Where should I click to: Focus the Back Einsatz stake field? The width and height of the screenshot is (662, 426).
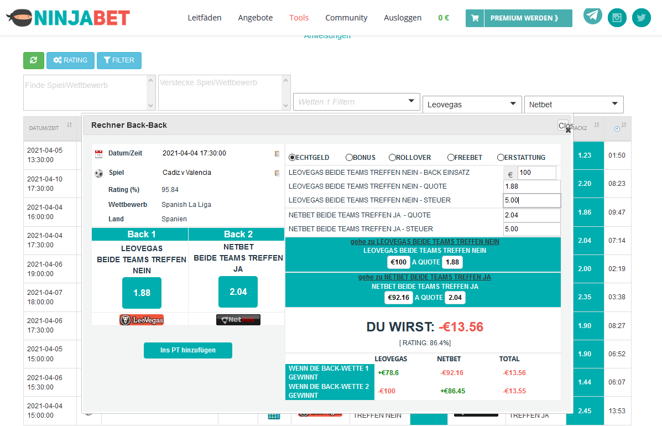(x=536, y=173)
